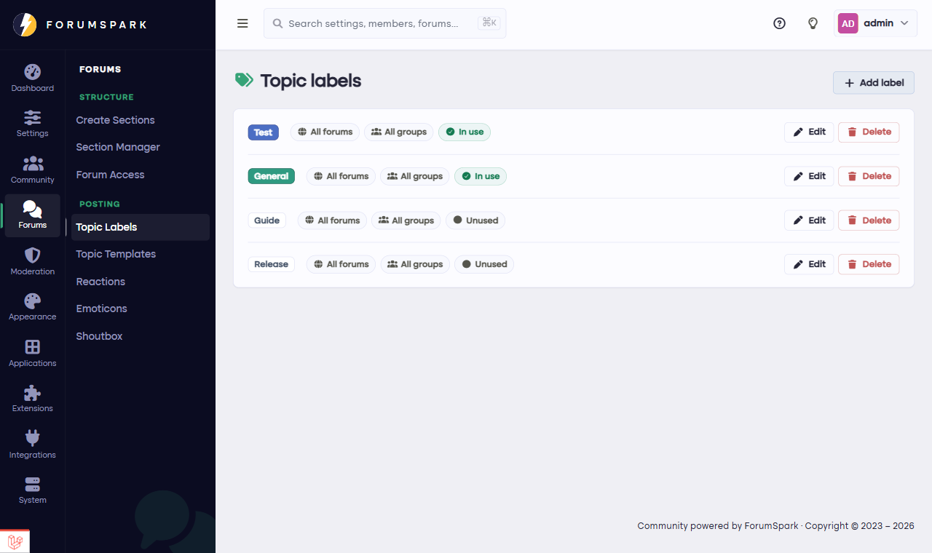Click the Add label button
Screen dimensions: 932x553
(x=874, y=83)
